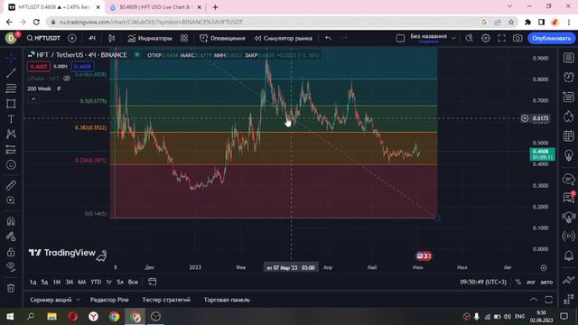The image size is (578, 325).
Task: Redo the last chart action
Action: tap(344, 38)
